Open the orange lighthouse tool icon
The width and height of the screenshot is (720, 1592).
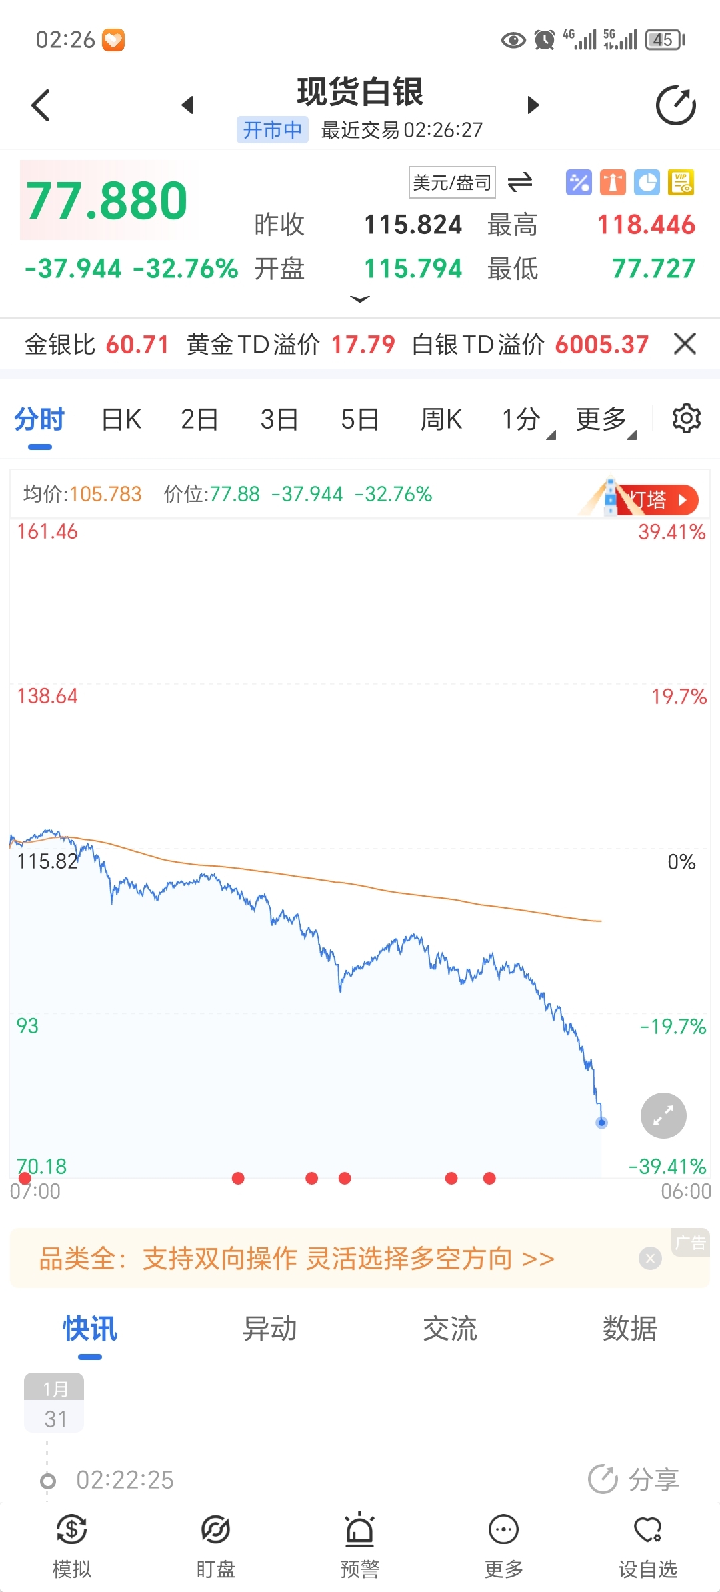pos(613,183)
